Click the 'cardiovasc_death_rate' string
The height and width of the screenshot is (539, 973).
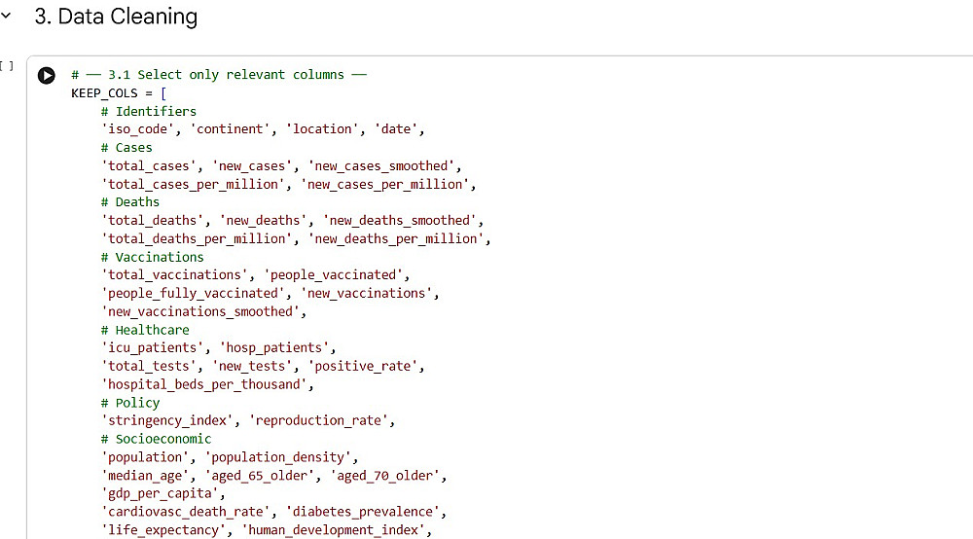click(x=186, y=512)
